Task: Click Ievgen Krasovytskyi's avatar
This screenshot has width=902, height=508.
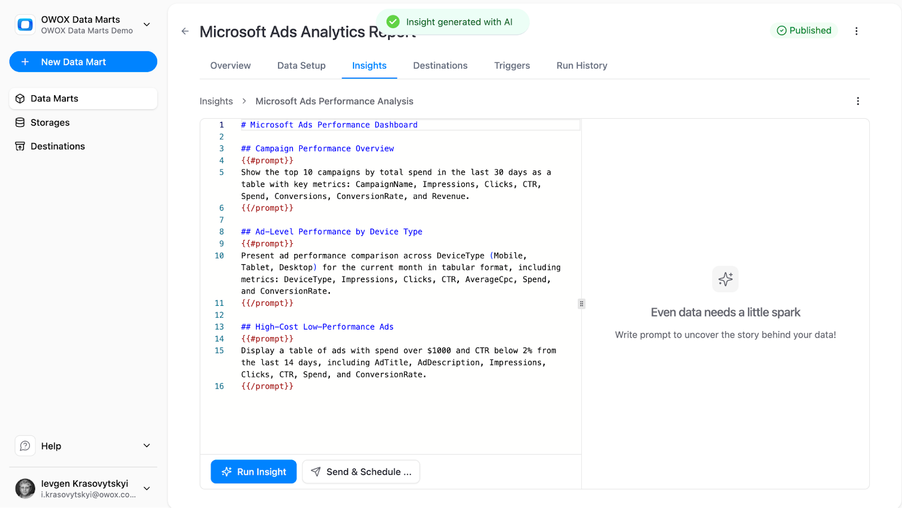Action: pos(25,488)
